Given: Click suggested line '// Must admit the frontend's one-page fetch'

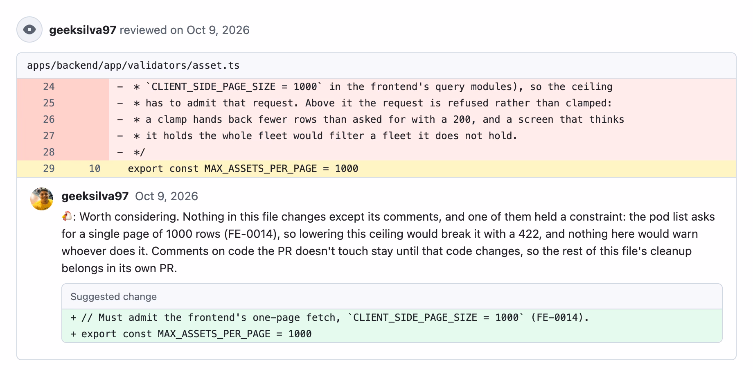Looking at the screenshot, I should click(x=392, y=318).
